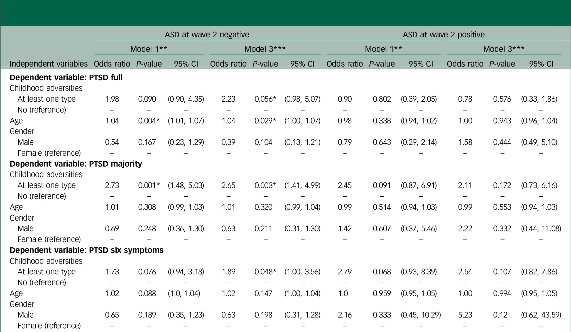The image size is (571, 332).
Task: Click the odds ratio 5.23 cell
Action: tap(465, 315)
